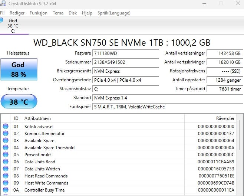Click raw value 000000776051EE
Image resolution: width=244 pixels, height=196 pixels.
(x=217, y=176)
